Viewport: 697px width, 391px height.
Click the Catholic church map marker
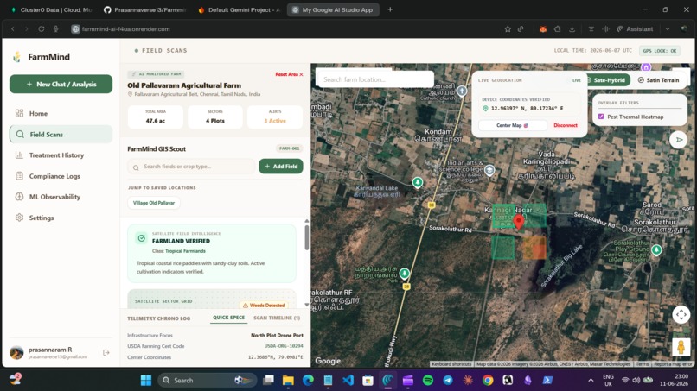[x=462, y=91]
